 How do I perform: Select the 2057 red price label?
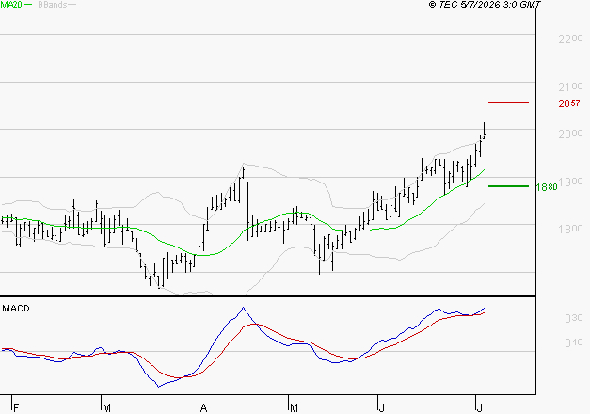click(569, 103)
